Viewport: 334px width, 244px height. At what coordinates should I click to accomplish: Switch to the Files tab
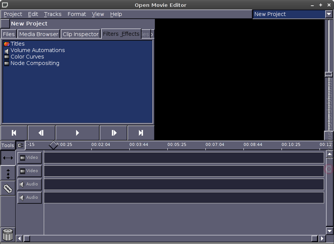[x=9, y=34]
